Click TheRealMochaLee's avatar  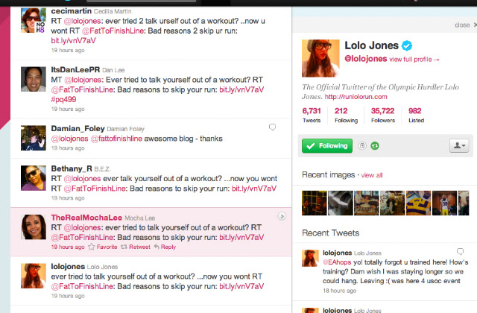[x=34, y=227]
